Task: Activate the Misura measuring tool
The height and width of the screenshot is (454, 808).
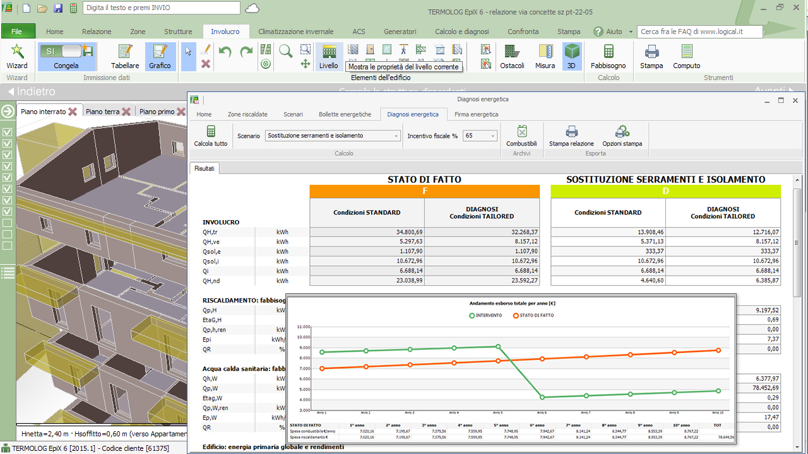Action: point(545,55)
